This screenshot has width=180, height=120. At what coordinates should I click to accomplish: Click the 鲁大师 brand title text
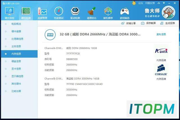coord(152,11)
